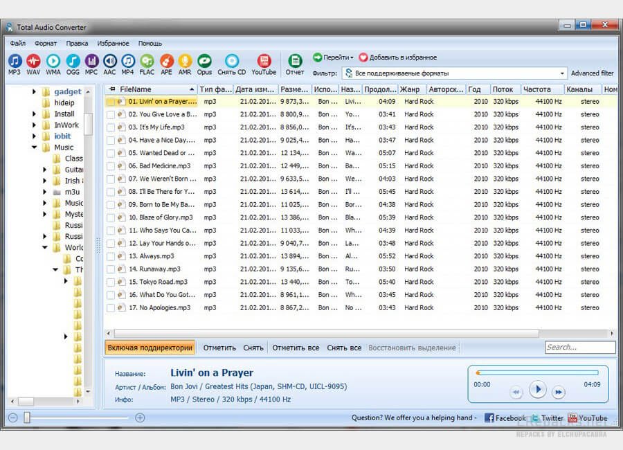This screenshot has width=623, height=450.
Task: Open the Помощь menu
Action: coord(150,44)
